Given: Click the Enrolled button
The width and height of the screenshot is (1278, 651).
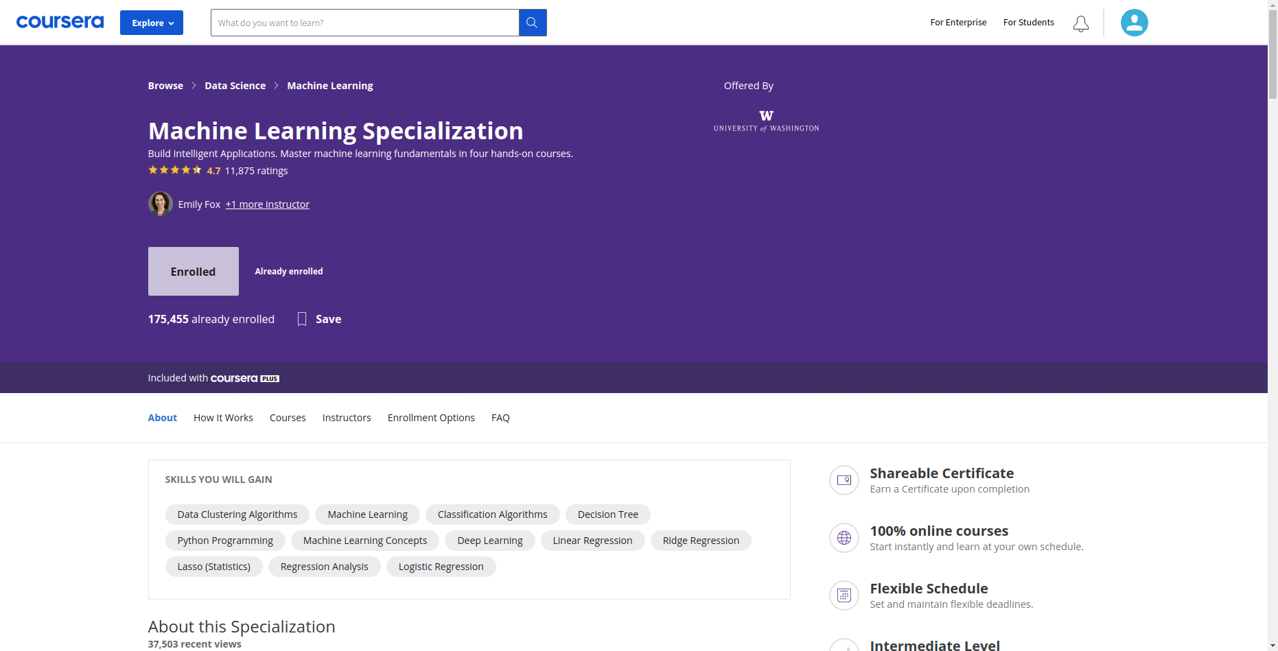Looking at the screenshot, I should click(x=194, y=272).
